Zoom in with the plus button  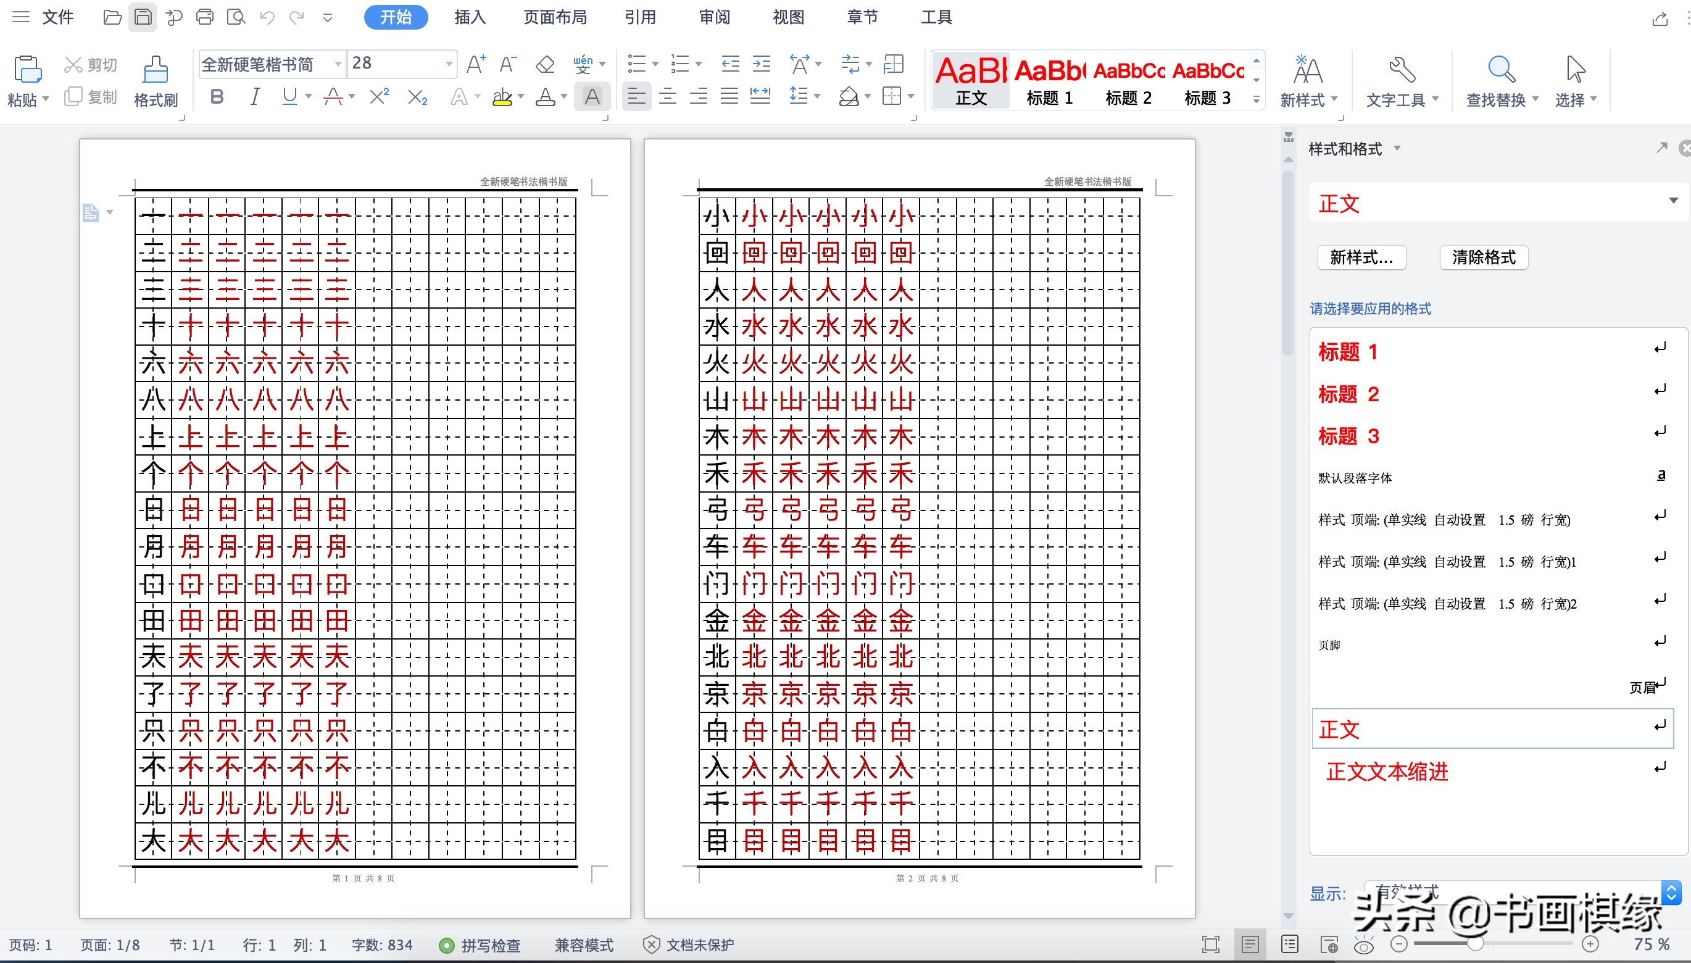point(1590,944)
